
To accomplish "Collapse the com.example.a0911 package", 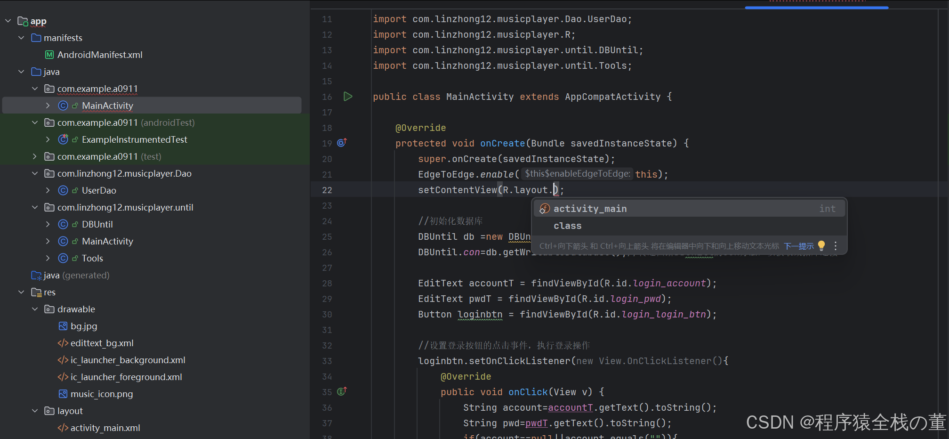I will pyautogui.click(x=34, y=89).
